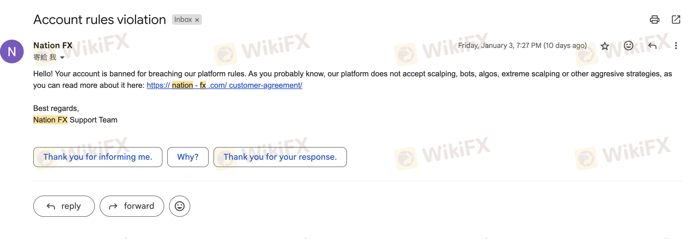This screenshot has height=239, width=695.
Task: Click reply arrow icon in header
Action: pos(652,46)
